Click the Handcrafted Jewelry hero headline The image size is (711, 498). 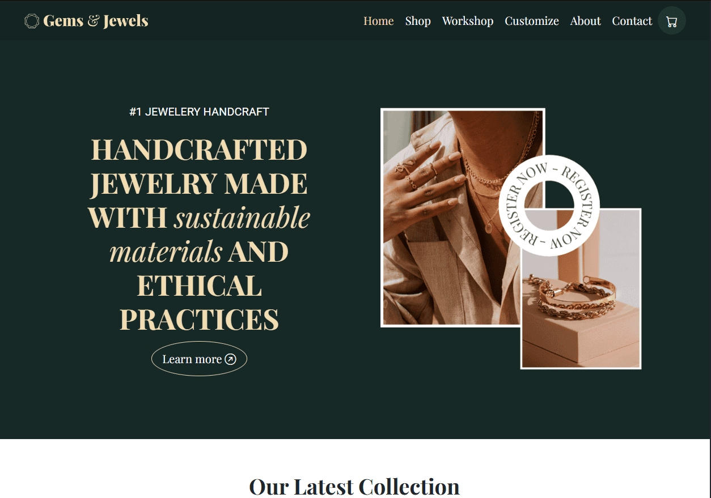[199, 235]
